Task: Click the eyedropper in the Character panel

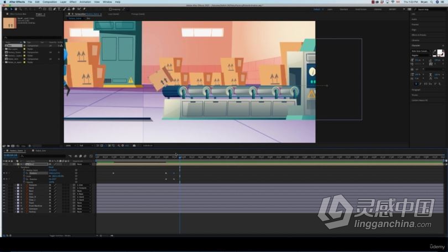Action: [435, 51]
